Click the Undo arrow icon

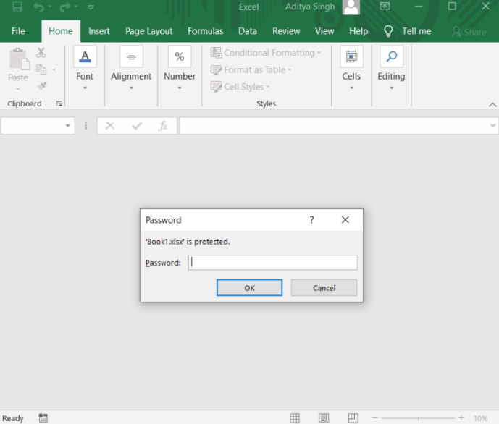39,7
